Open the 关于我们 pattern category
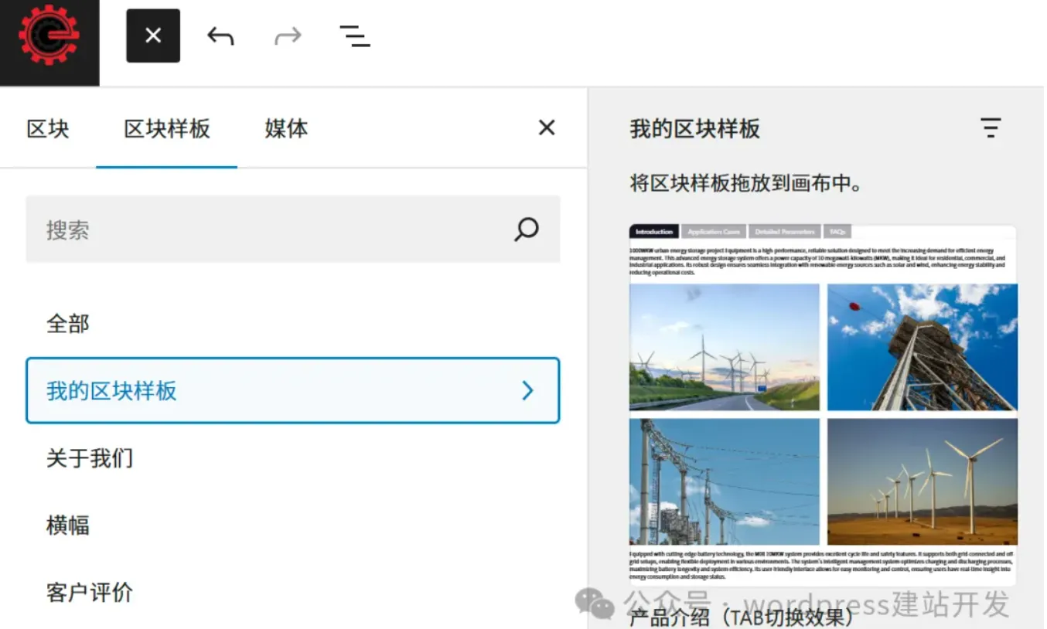Screen dimensions: 1047x629 coord(90,458)
